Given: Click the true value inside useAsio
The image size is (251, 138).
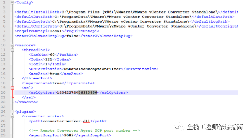Looking at the screenshot, I should coord(55,74).
